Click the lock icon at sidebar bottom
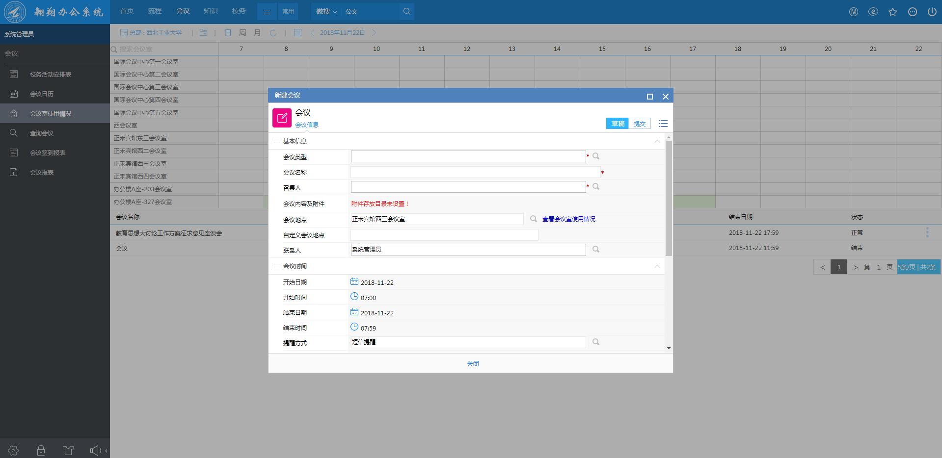Screen dimensions: 942x458 pos(41,450)
